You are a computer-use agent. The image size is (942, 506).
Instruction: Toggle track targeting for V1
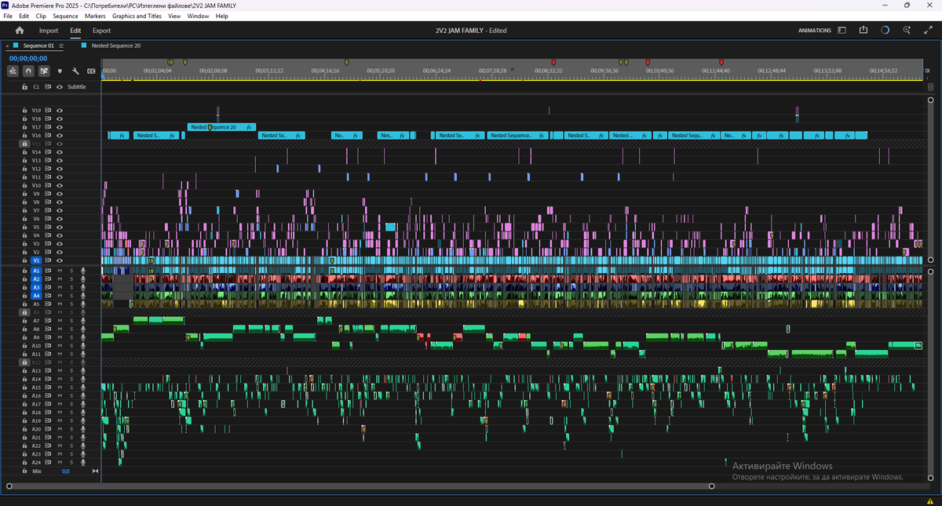pyautogui.click(x=36, y=260)
